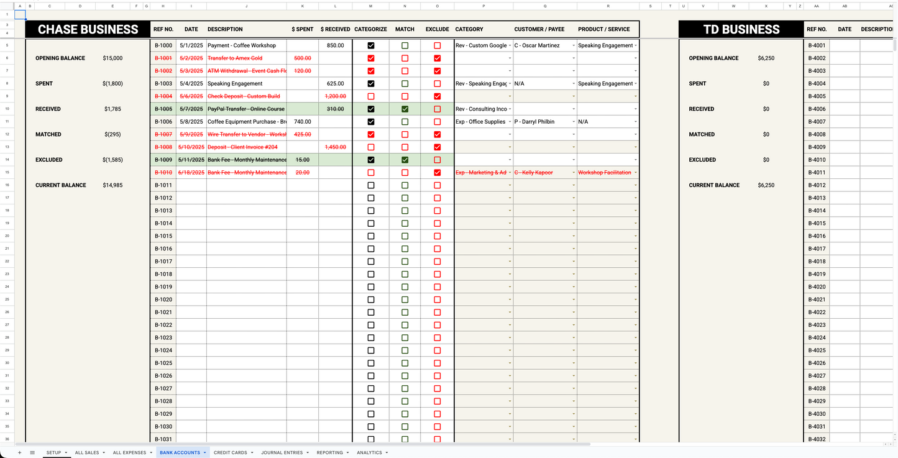Open the REPORTING tab dropdown arrow
Viewport: 898px width, 458px height.
pyautogui.click(x=347, y=452)
